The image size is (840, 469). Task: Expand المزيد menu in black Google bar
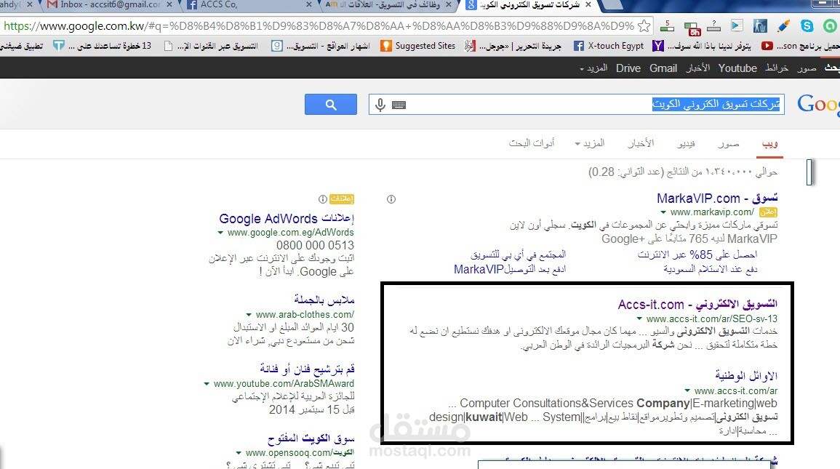point(593,68)
